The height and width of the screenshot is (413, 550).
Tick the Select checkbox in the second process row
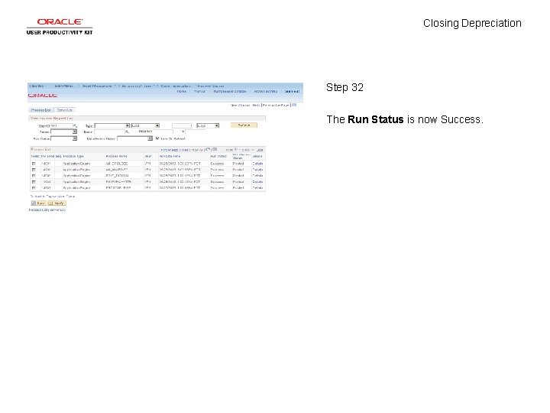[34, 170]
